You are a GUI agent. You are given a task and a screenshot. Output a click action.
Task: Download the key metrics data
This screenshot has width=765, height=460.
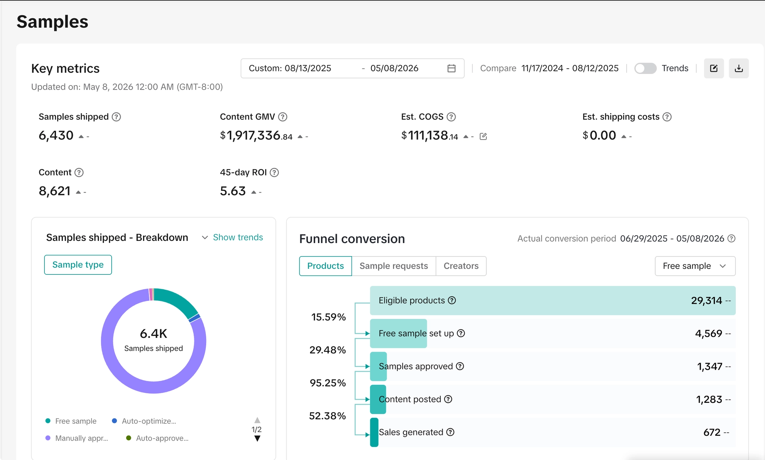(x=738, y=68)
